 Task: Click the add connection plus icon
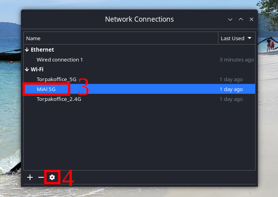(30, 177)
